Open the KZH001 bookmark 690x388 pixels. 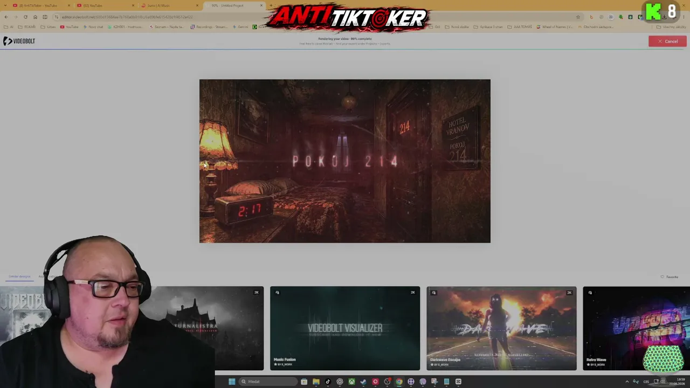click(x=125, y=27)
